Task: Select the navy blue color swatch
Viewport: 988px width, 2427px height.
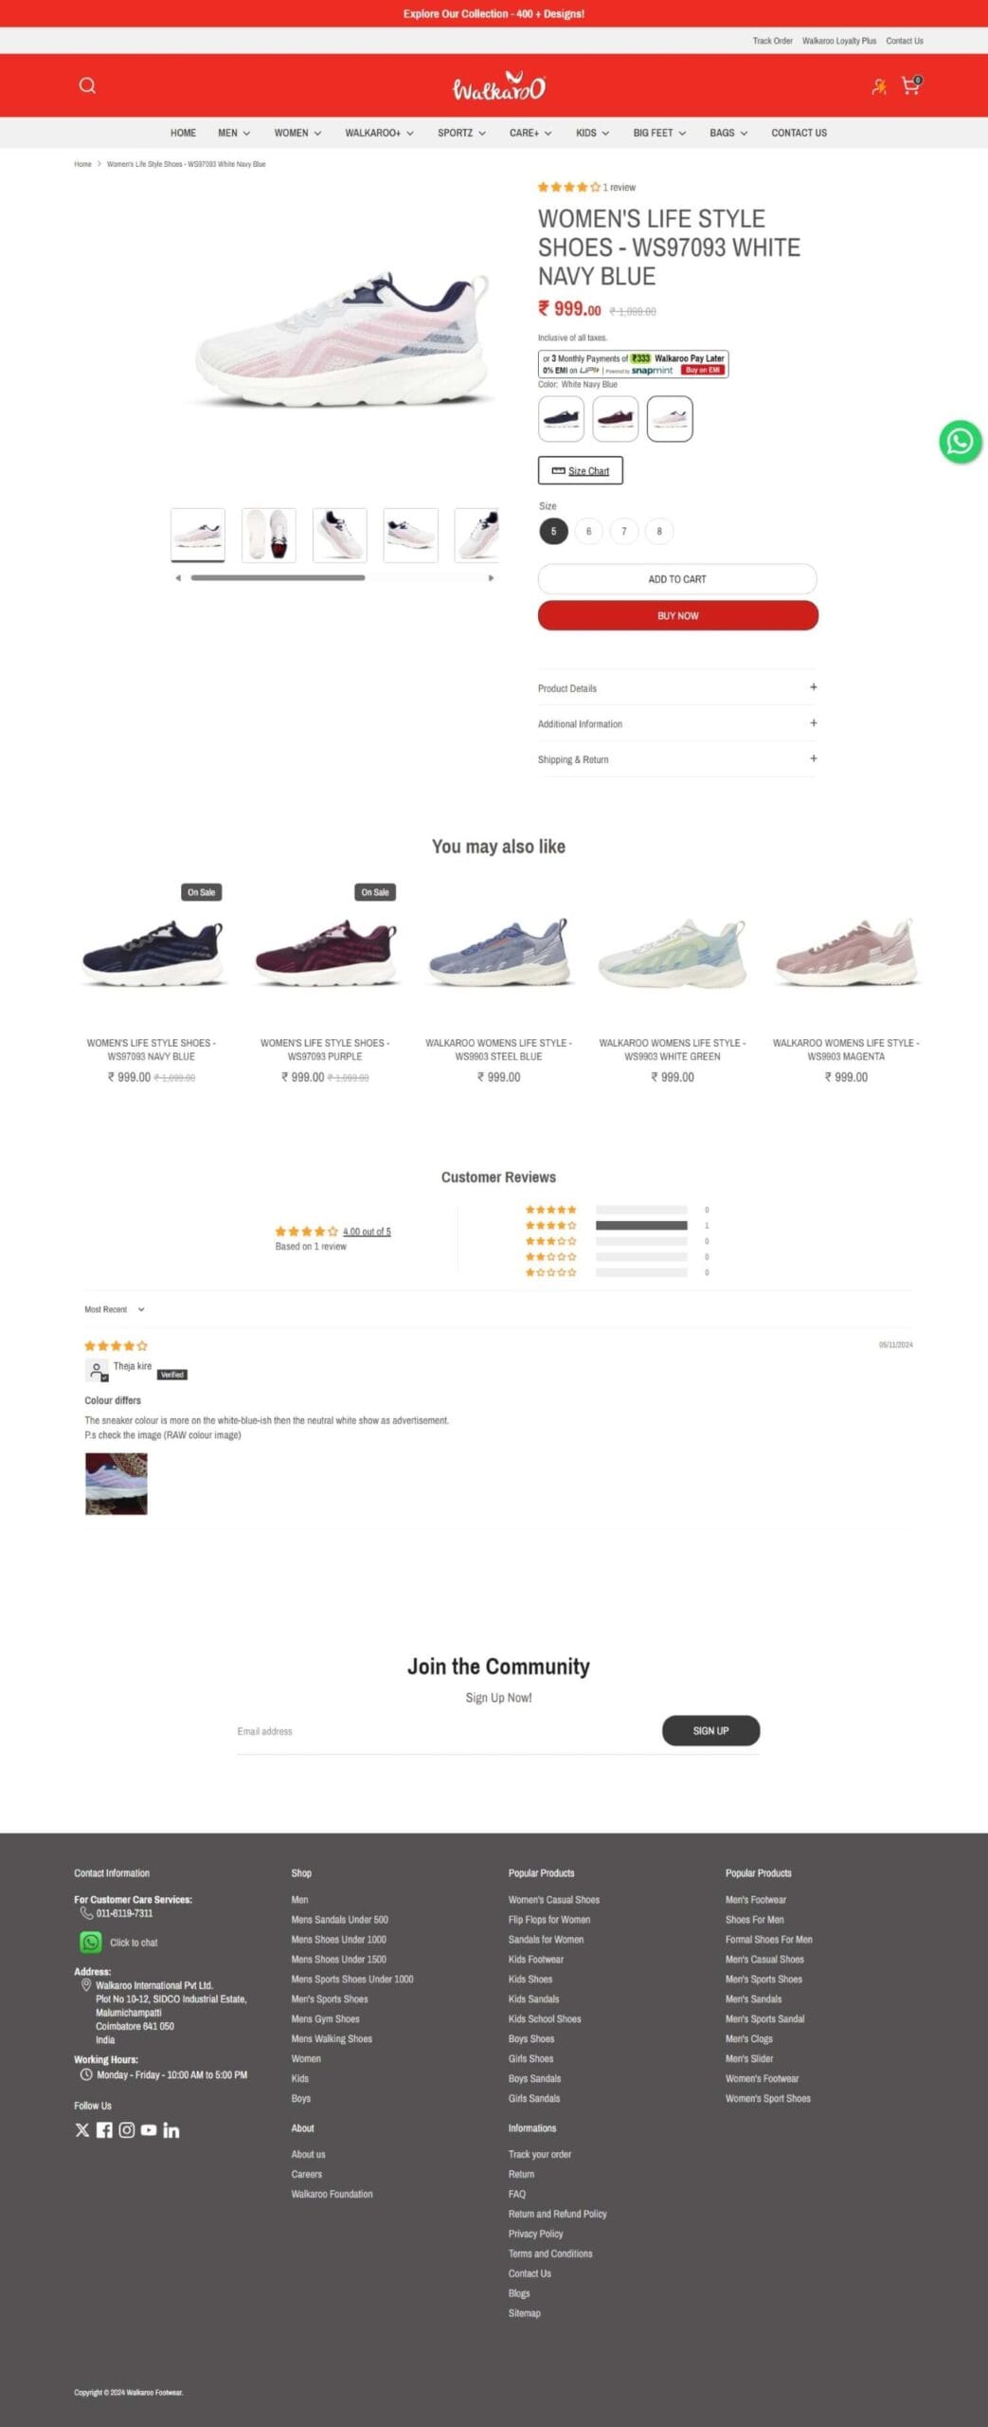Action: tap(561, 418)
